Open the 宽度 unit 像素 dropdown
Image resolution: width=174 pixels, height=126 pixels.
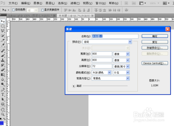tap(128, 54)
